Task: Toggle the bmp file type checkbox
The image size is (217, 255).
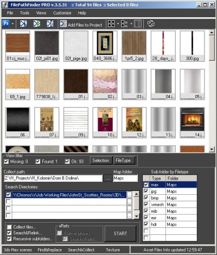Action: coord(146,198)
